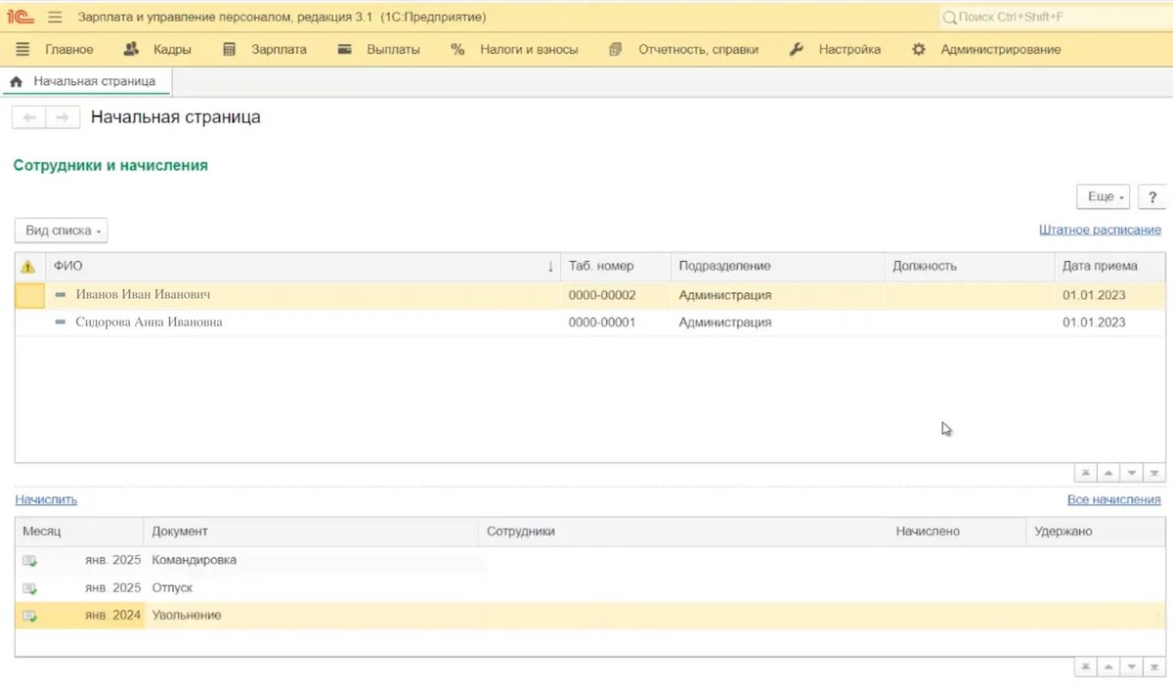1173x684 pixels.
Task: Jump to first row of accruals list
Action: [x=1085, y=667]
